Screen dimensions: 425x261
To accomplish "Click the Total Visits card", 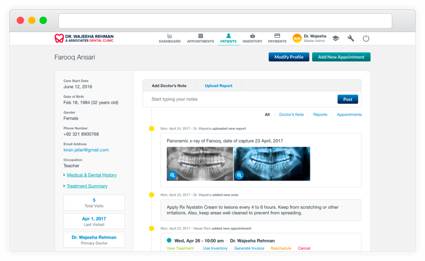I will click(94, 202).
